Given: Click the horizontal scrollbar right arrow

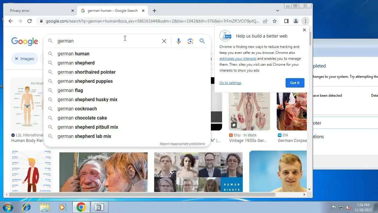Looking at the screenshot, I should 304,195.
